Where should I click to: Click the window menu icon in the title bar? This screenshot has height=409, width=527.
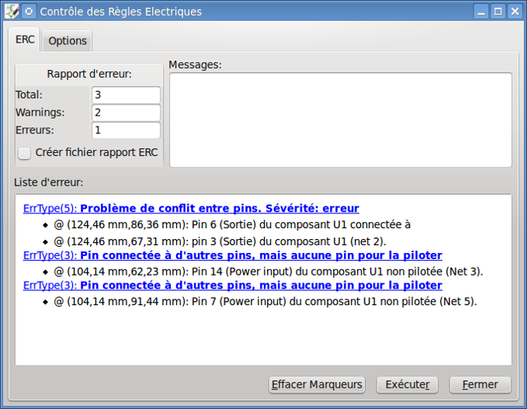[12, 12]
